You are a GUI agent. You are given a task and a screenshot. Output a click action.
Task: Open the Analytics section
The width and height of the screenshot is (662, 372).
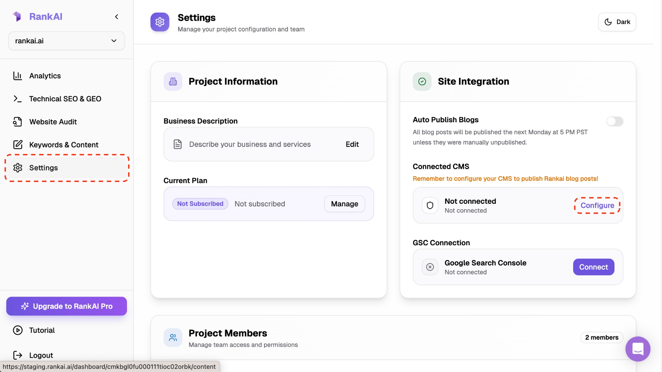click(45, 76)
